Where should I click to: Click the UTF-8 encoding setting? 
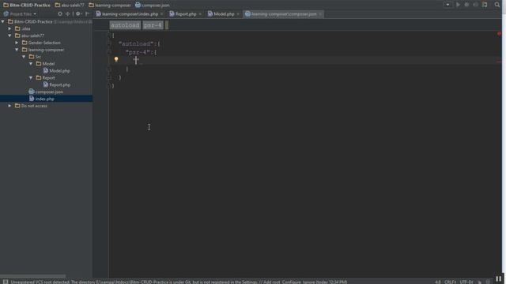tap(466, 282)
